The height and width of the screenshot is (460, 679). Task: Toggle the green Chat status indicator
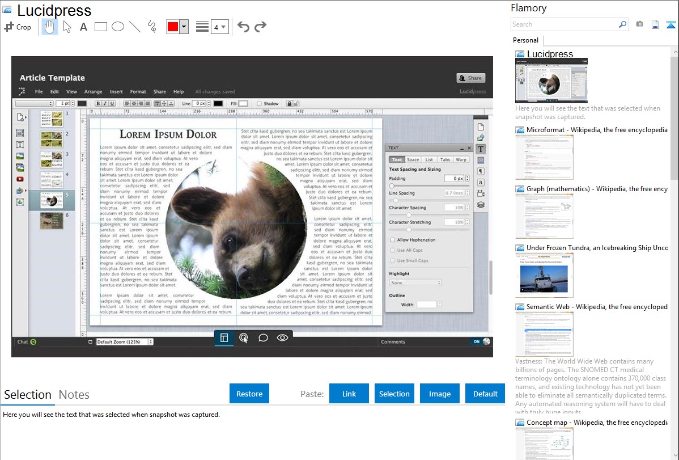pyautogui.click(x=33, y=341)
